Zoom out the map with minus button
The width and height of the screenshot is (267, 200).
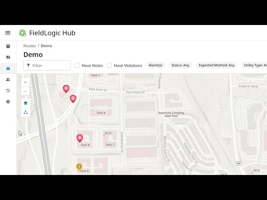point(25,91)
